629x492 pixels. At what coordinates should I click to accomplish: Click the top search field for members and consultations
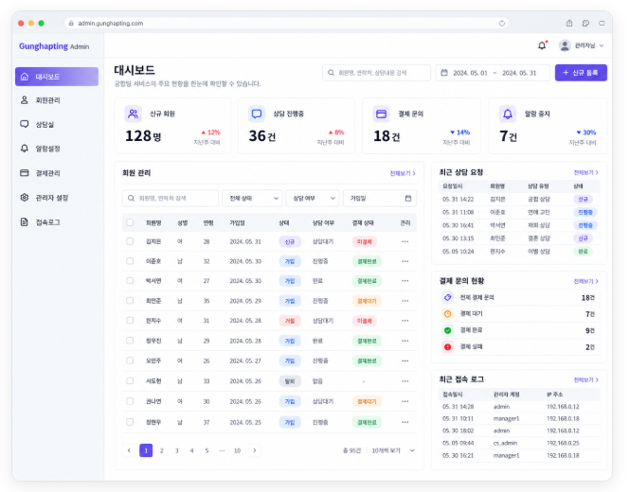pyautogui.click(x=376, y=73)
